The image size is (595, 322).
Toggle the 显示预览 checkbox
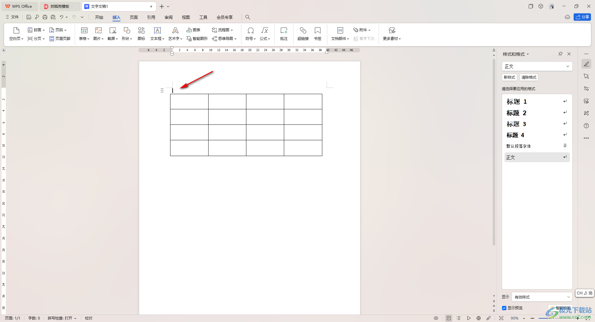click(x=504, y=308)
